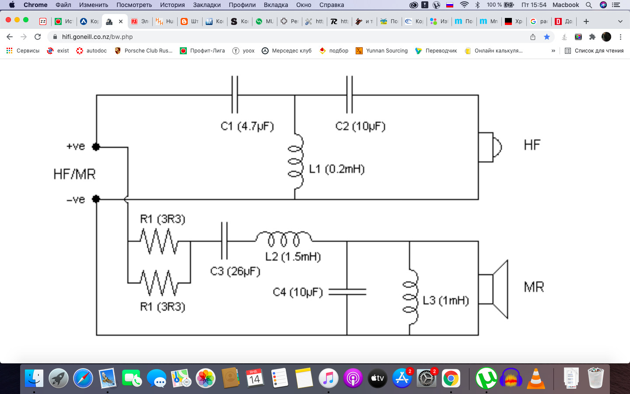Screen dimensions: 630x394
Task: Bookmark this page with the star
Action: 547,37
